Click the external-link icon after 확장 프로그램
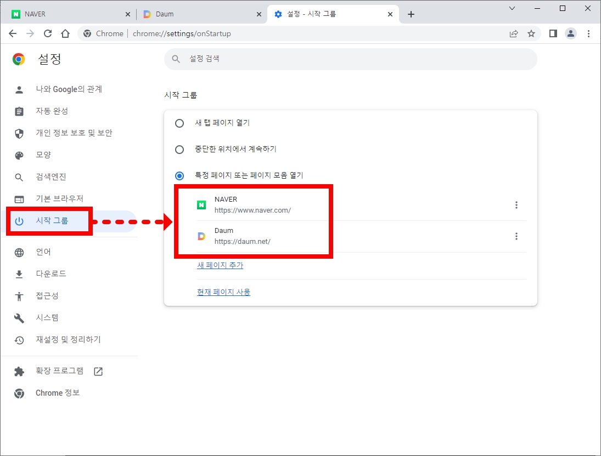 [x=98, y=372]
